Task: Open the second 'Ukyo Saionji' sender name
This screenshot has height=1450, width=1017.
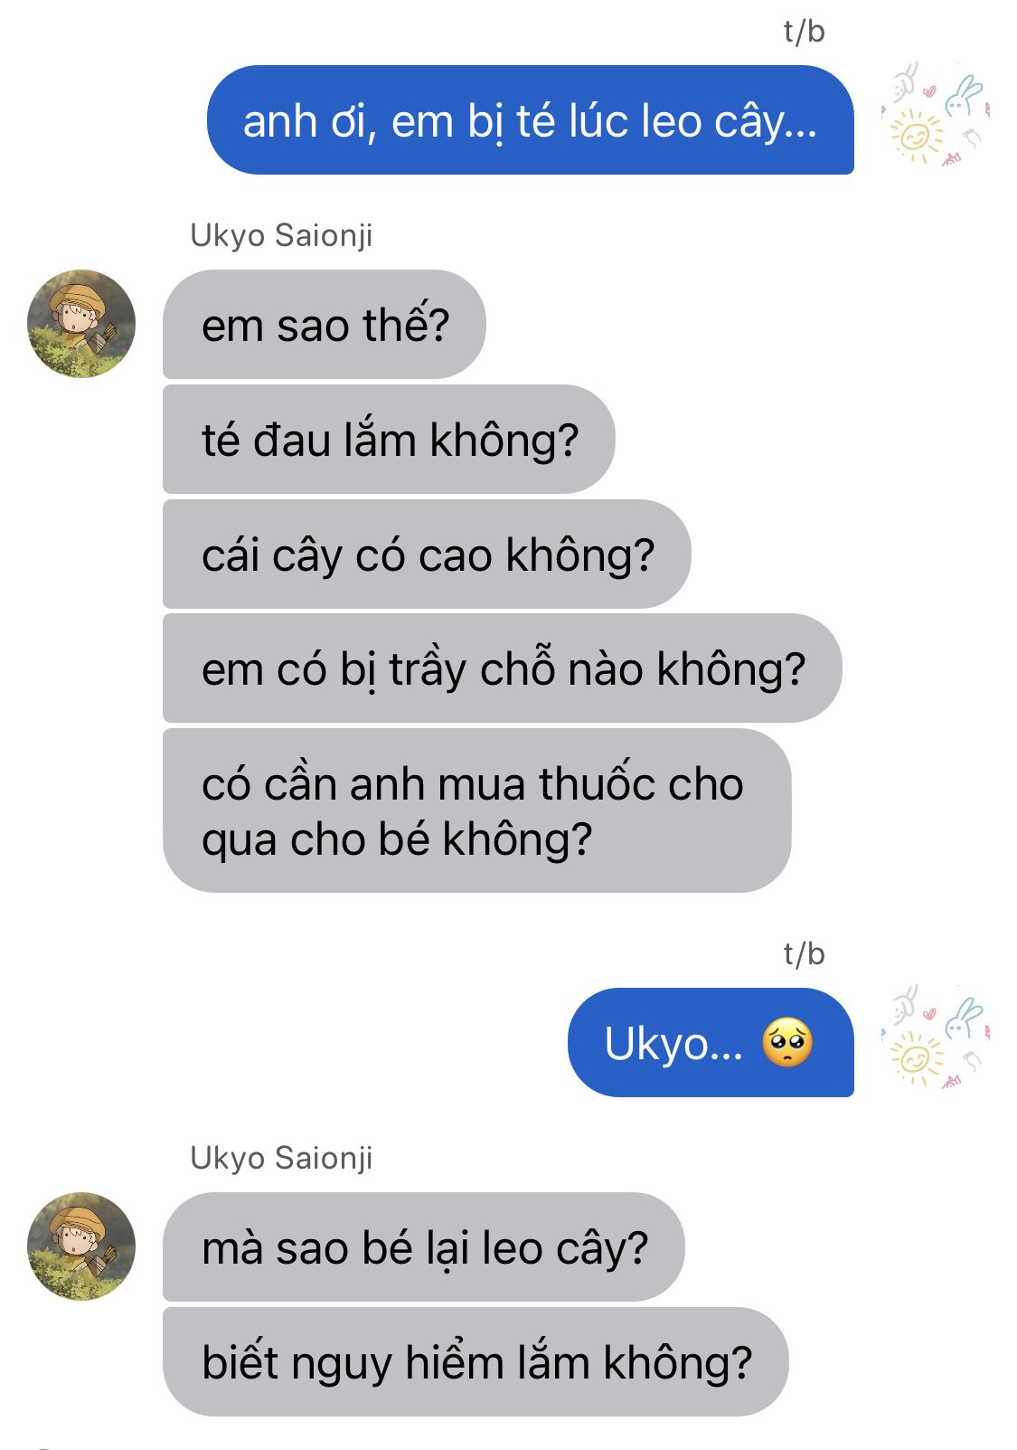Action: coord(281,1158)
